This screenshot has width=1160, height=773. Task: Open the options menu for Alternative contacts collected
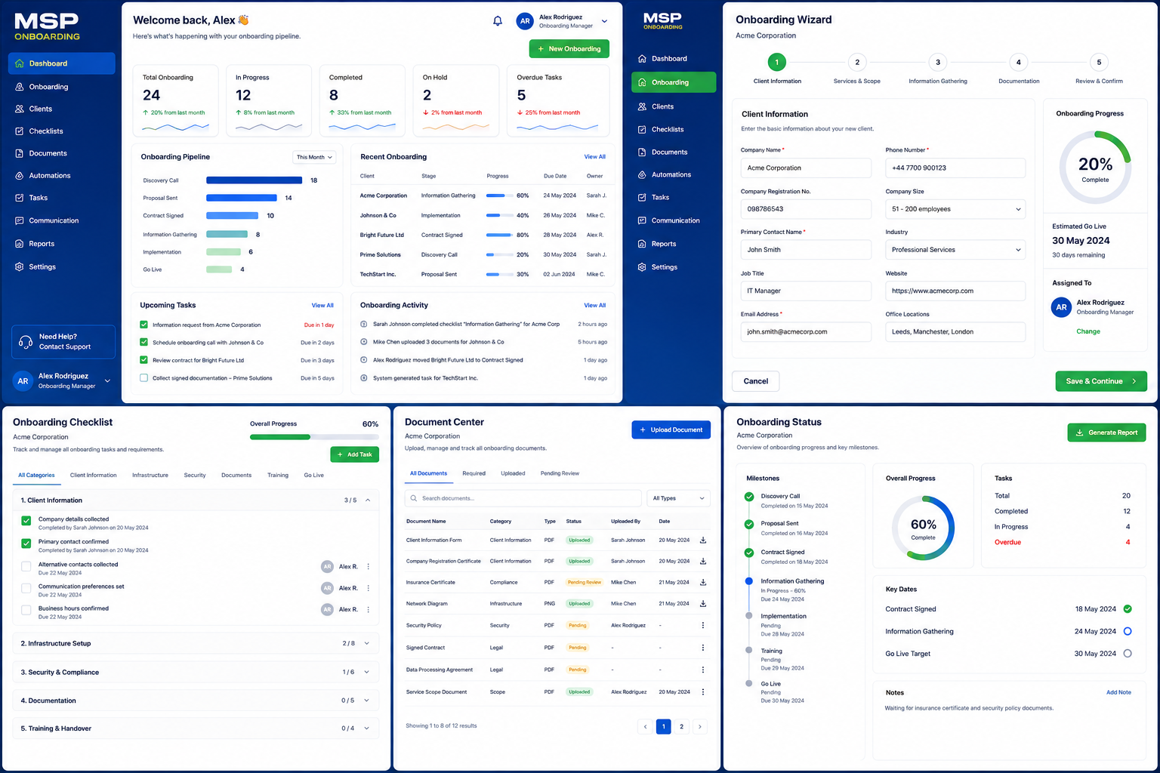[369, 566]
